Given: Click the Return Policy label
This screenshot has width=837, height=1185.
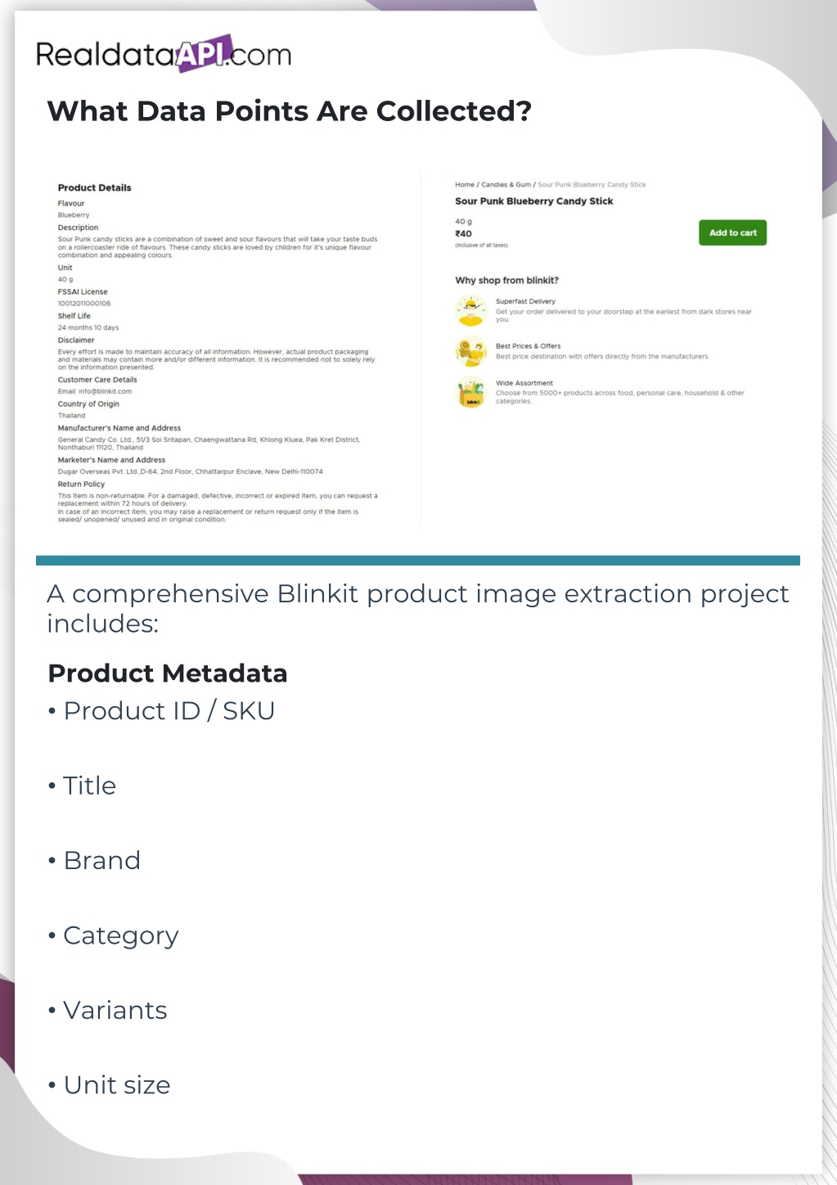Looking at the screenshot, I should pos(81,484).
